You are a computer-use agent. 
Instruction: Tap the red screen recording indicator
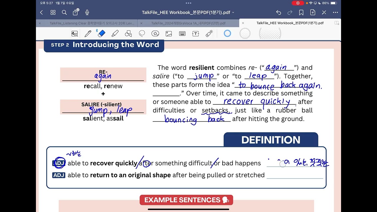click(298, 3)
